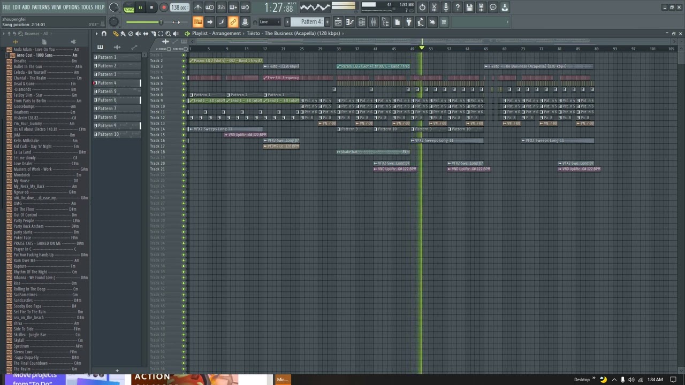The width and height of the screenshot is (685, 385).
Task: Select 'Skrillex - Jungle Bae' in Browser
Action: click(x=30, y=335)
